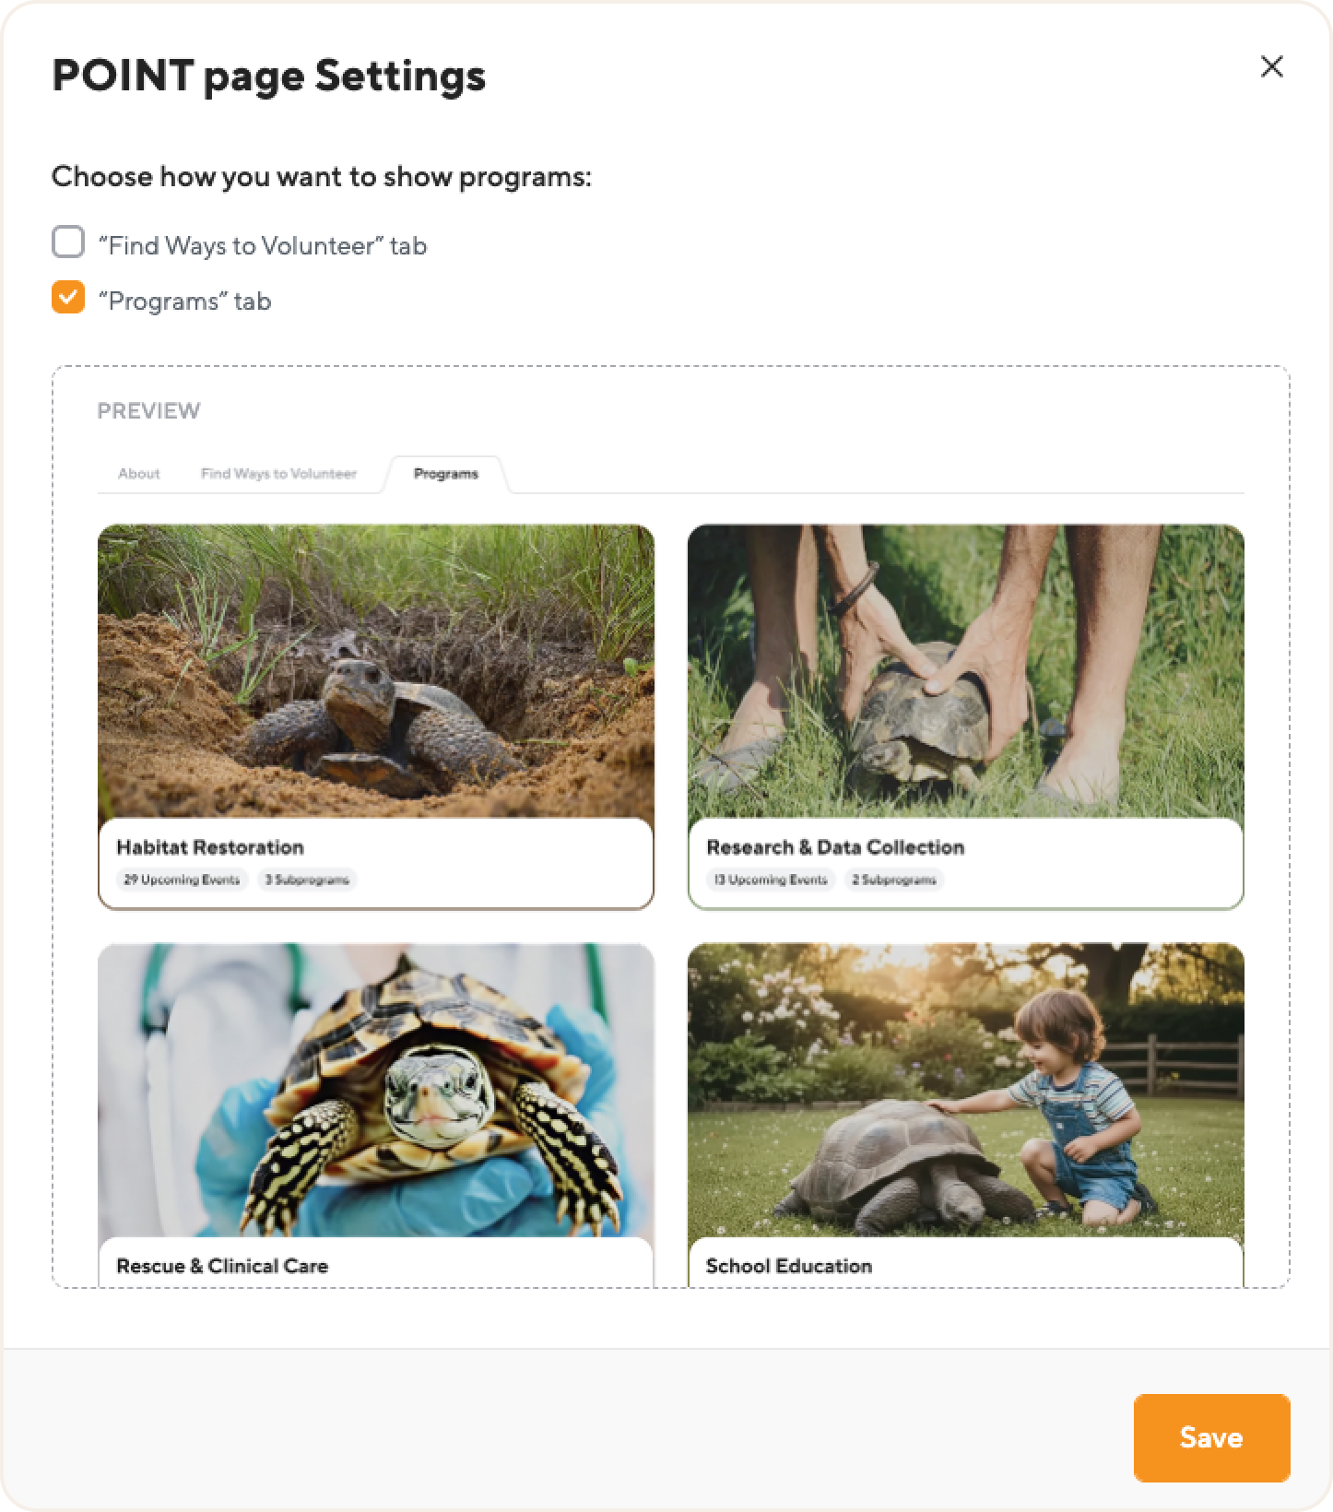Enable the "Find Ways to Volunteer" tab checkbox
Screen dimensions: 1333x1512
pyautogui.click(x=68, y=242)
